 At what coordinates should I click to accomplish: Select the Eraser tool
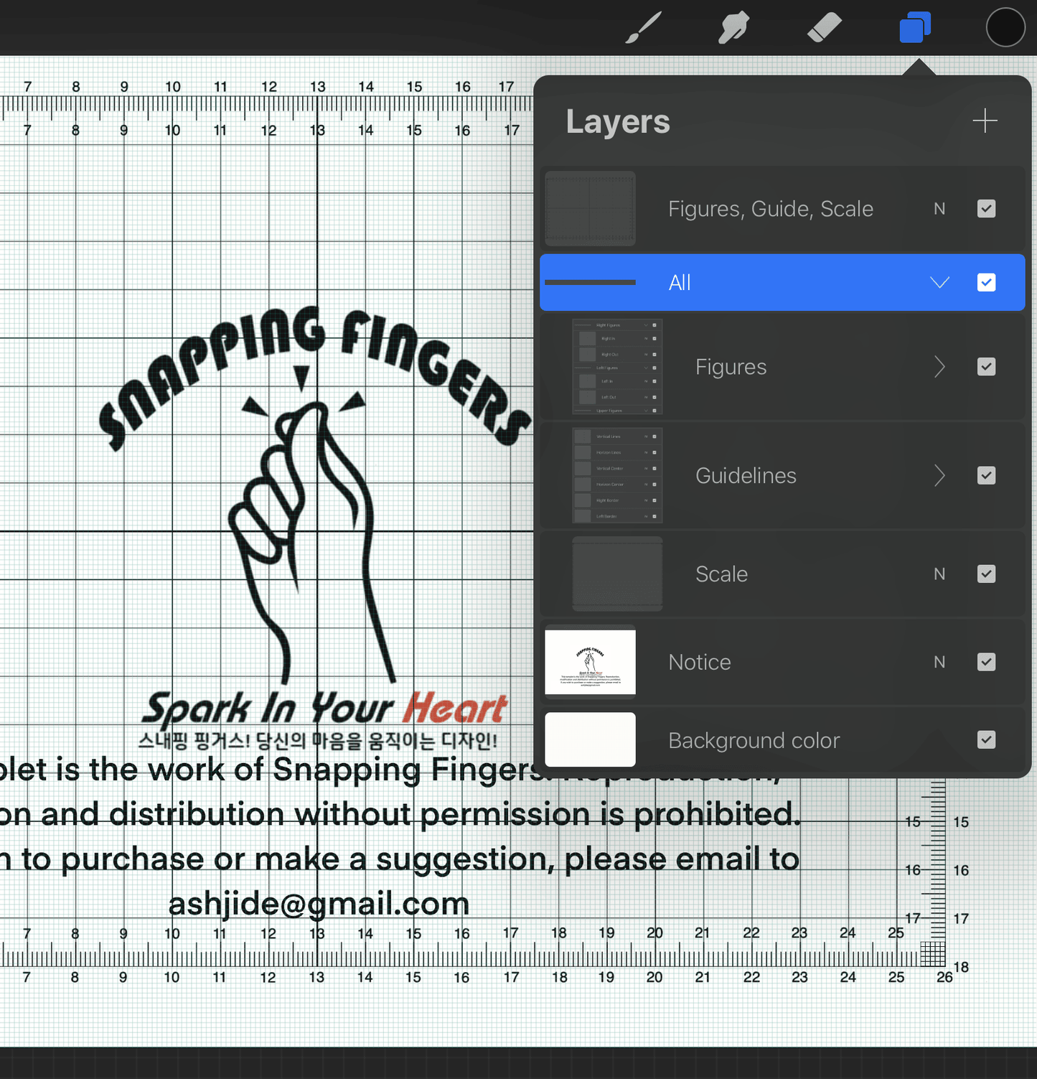[824, 28]
